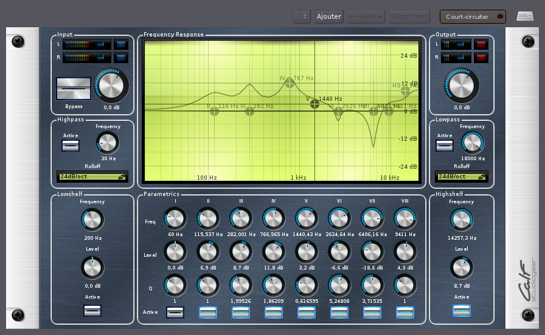Activate parametric band I
The image size is (545, 335).
(x=175, y=313)
